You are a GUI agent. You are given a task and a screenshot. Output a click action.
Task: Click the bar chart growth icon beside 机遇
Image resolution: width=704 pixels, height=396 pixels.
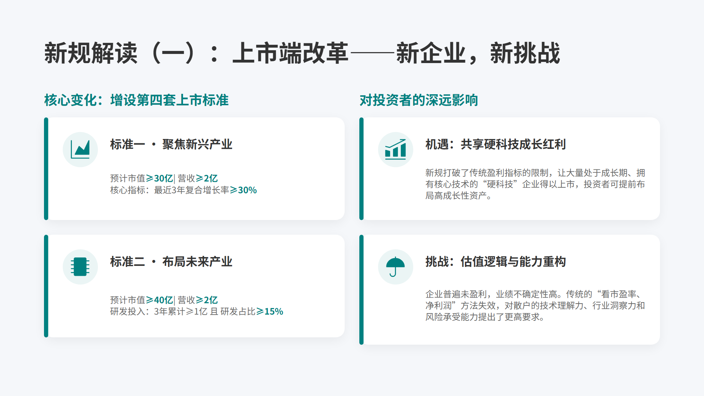(395, 150)
